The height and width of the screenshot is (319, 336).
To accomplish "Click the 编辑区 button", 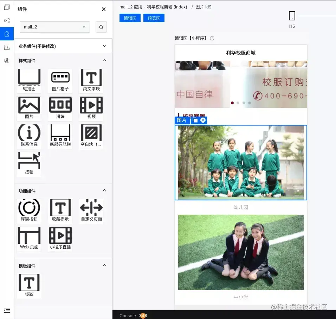I will click(130, 18).
